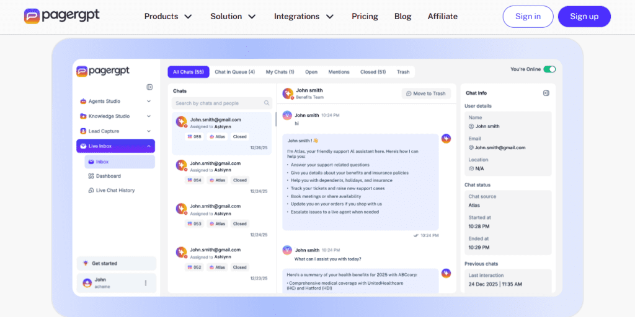
Task: Click the pagergpt logo inside the app sidebar
Action: click(103, 71)
